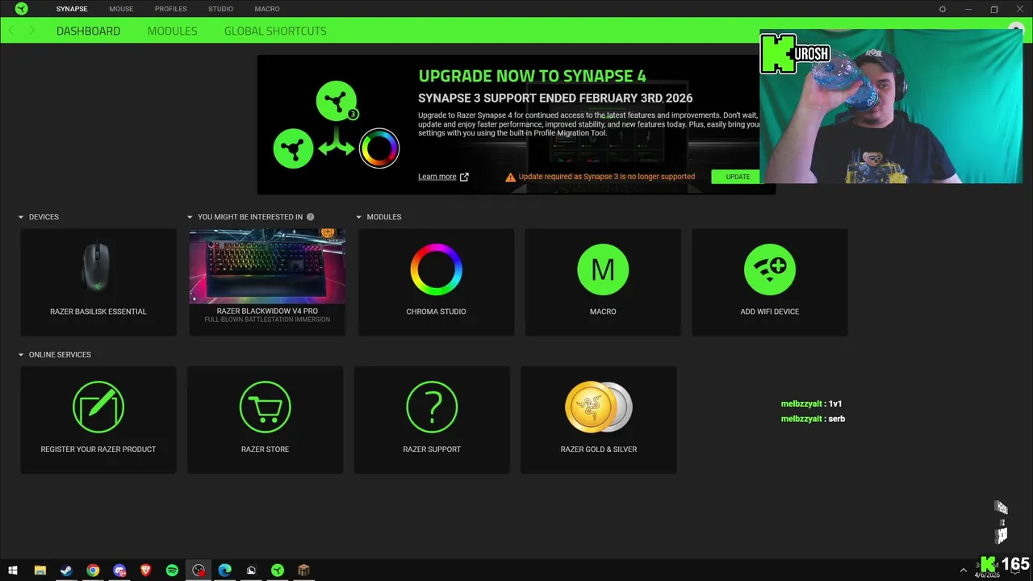
Task: View the Razer BlackWidow V4 Pro promo
Action: 267,282
